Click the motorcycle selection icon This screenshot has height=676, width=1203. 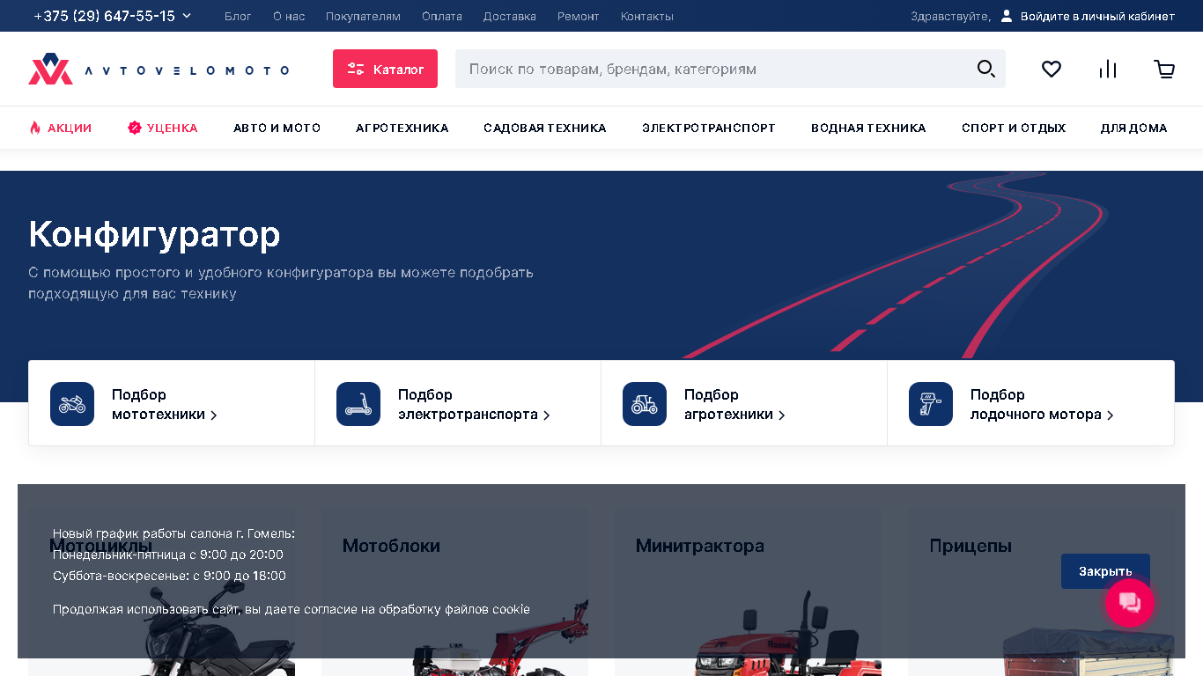point(72,404)
